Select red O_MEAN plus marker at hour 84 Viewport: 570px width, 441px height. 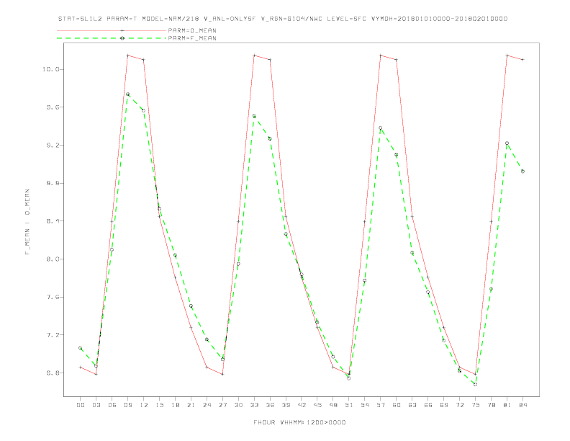tap(522, 60)
